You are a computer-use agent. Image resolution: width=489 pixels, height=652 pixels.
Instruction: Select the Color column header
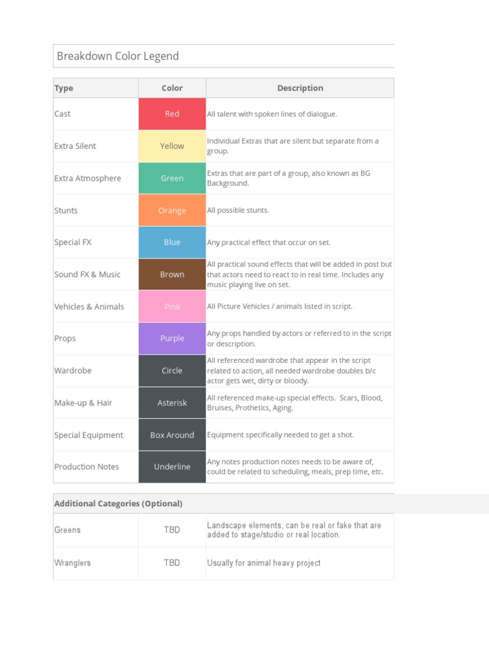coord(172,88)
